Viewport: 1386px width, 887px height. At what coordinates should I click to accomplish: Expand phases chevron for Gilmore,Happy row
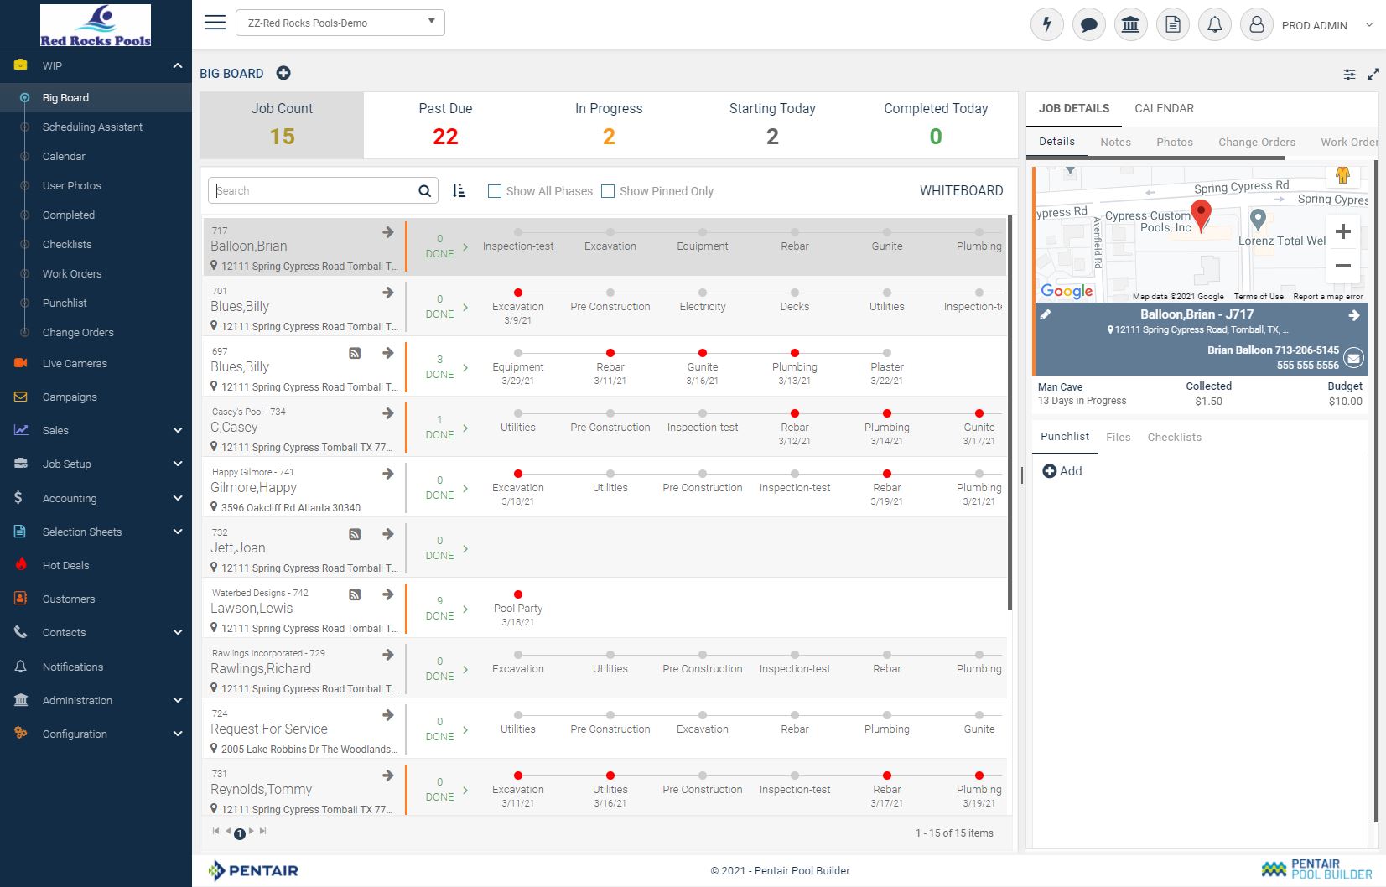(x=465, y=489)
